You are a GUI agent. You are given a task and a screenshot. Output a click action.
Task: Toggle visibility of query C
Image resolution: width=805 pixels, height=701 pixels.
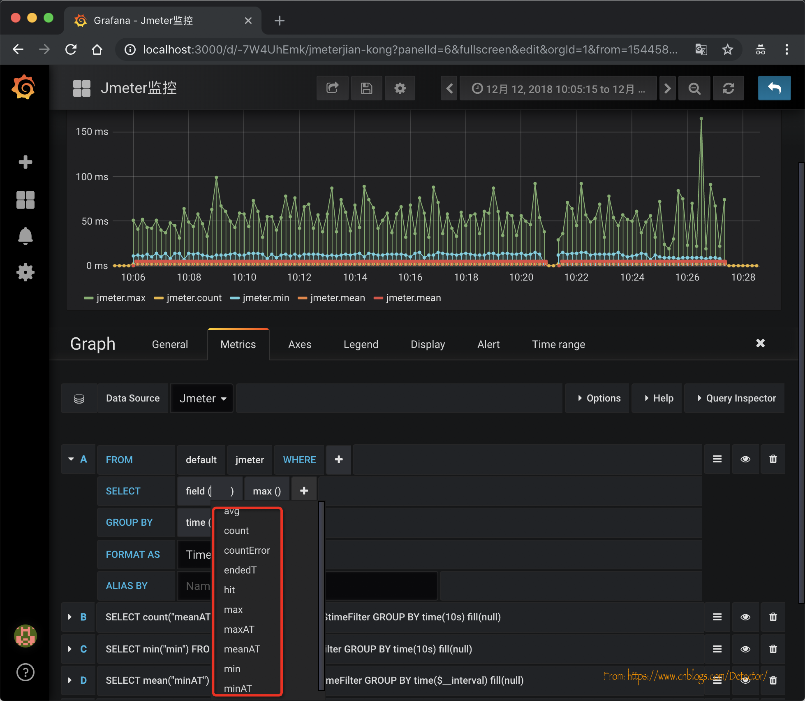tap(745, 649)
